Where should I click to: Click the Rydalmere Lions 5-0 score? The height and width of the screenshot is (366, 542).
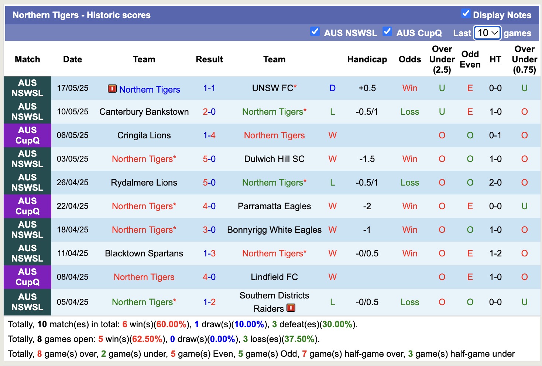209,183
